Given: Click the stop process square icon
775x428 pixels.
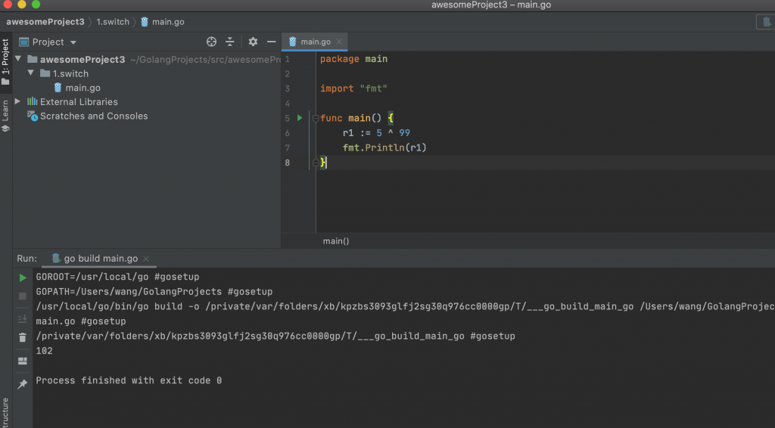Looking at the screenshot, I should tap(23, 296).
